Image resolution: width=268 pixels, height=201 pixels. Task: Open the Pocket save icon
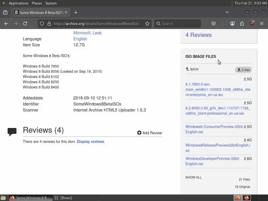(214, 24)
